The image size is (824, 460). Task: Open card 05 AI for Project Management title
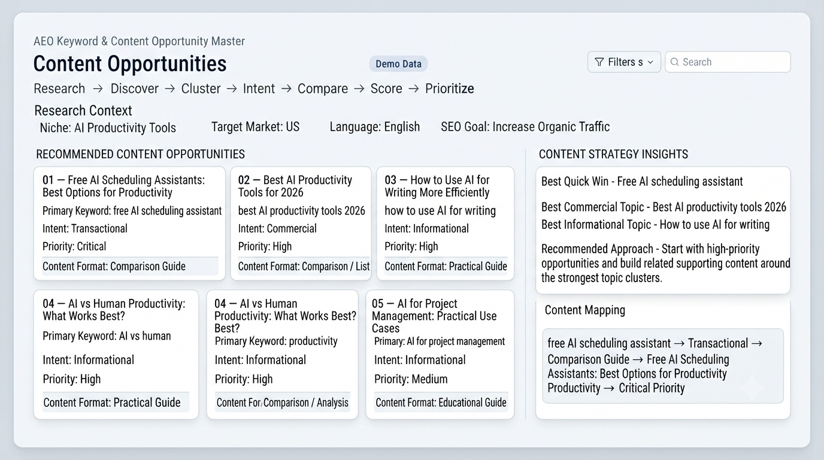[434, 316]
